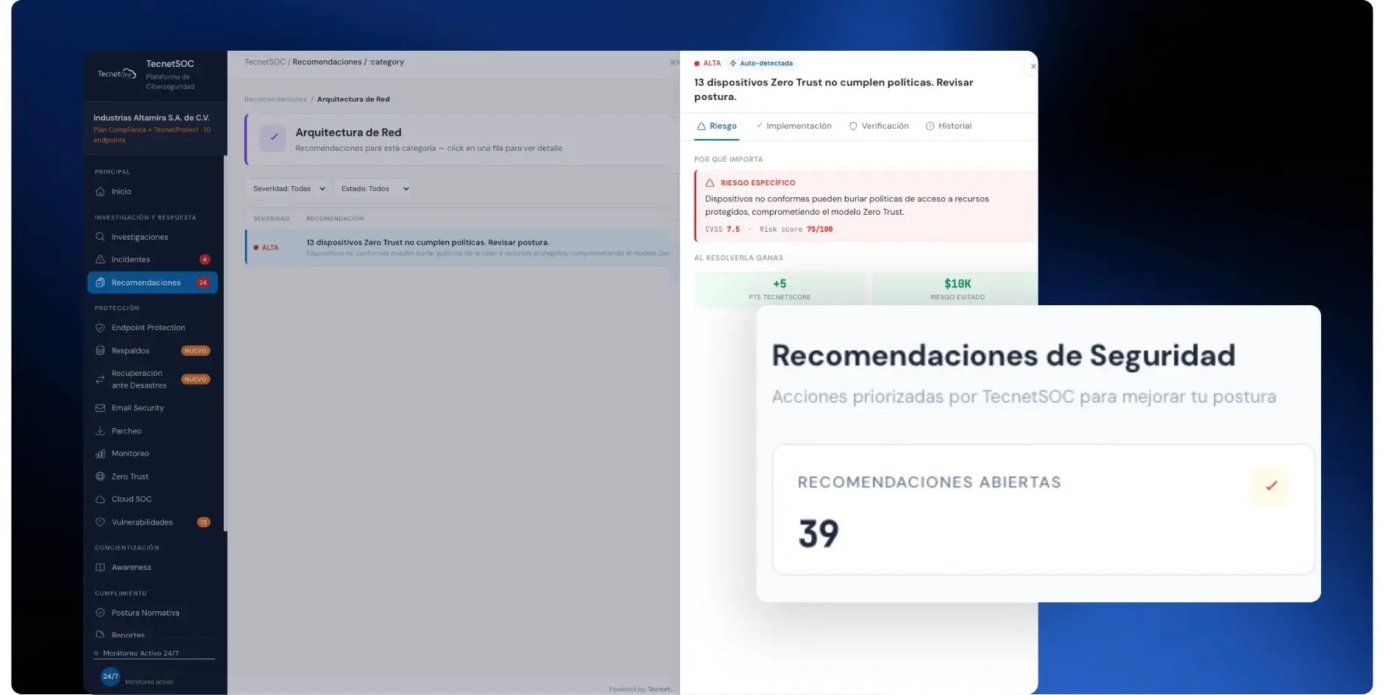Viewport: 1391px width, 695px height.
Task: Switch to the Historial tab
Action: [949, 126]
